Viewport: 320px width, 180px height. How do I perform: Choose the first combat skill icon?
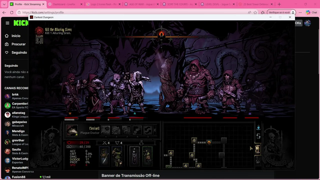pos(105,130)
